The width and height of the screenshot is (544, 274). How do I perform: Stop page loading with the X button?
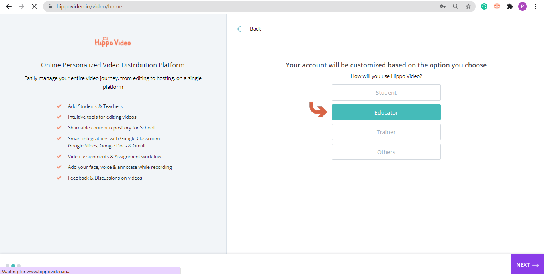click(x=34, y=6)
